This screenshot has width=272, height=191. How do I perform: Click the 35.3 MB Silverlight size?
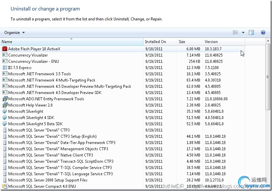point(193,111)
